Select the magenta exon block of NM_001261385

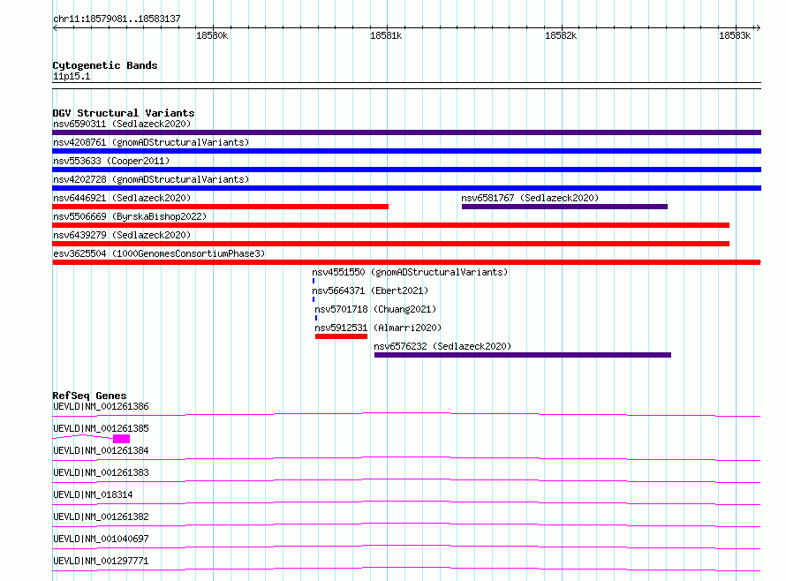121,439
